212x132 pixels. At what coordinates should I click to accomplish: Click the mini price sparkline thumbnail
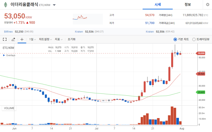click(88, 19)
